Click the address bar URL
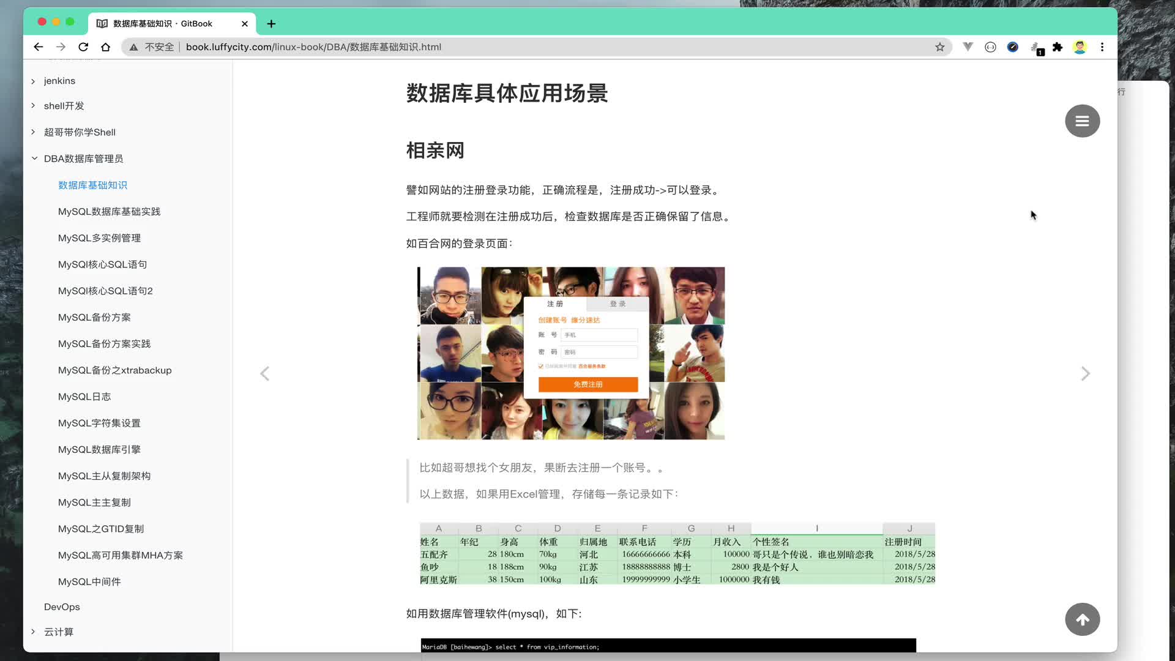Viewport: 1175px width, 661px height. click(x=313, y=47)
